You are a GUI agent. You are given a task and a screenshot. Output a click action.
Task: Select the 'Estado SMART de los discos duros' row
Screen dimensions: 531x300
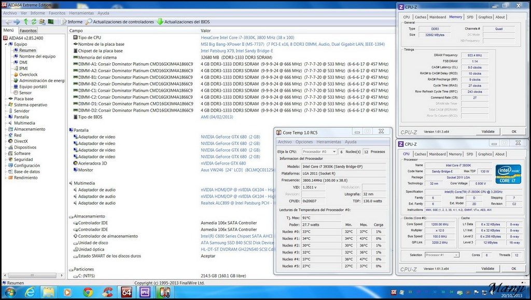[x=144, y=256]
